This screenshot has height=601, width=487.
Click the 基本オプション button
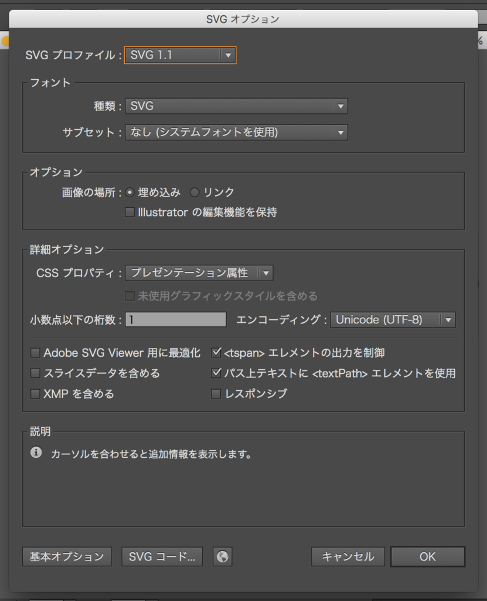pos(67,556)
